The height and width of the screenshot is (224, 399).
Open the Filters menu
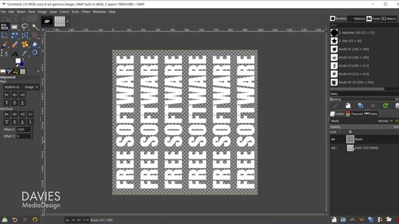pos(86,12)
